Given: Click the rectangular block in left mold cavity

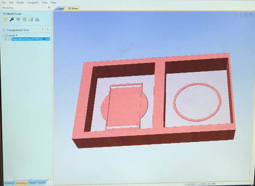Looking at the screenshot, I should coord(124,107).
